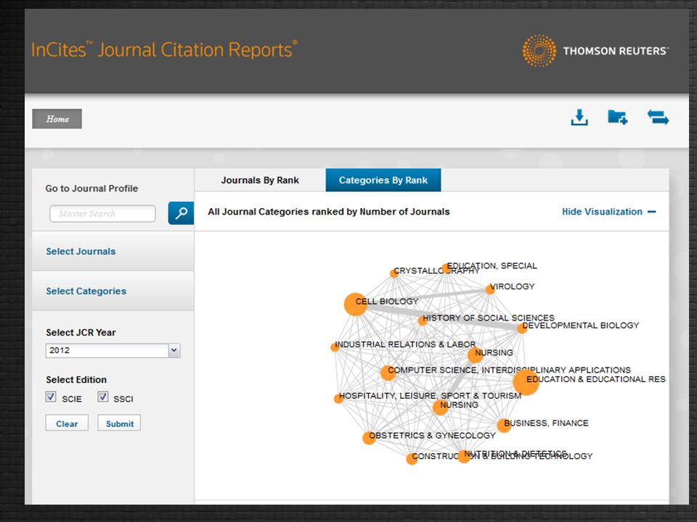Image resolution: width=697 pixels, height=522 pixels.
Task: Click the "Select JCR Year" label
Action: pyautogui.click(x=81, y=333)
